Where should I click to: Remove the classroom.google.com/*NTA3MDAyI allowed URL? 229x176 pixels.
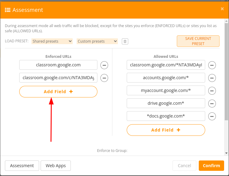click(x=212, y=65)
